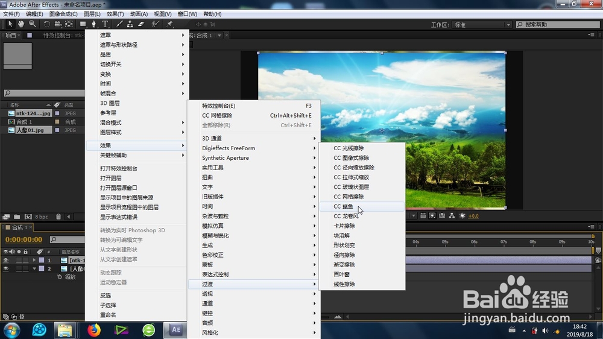Collapse layer 2 properties triangle
Screen dimensions: 603x339
click(x=34, y=269)
